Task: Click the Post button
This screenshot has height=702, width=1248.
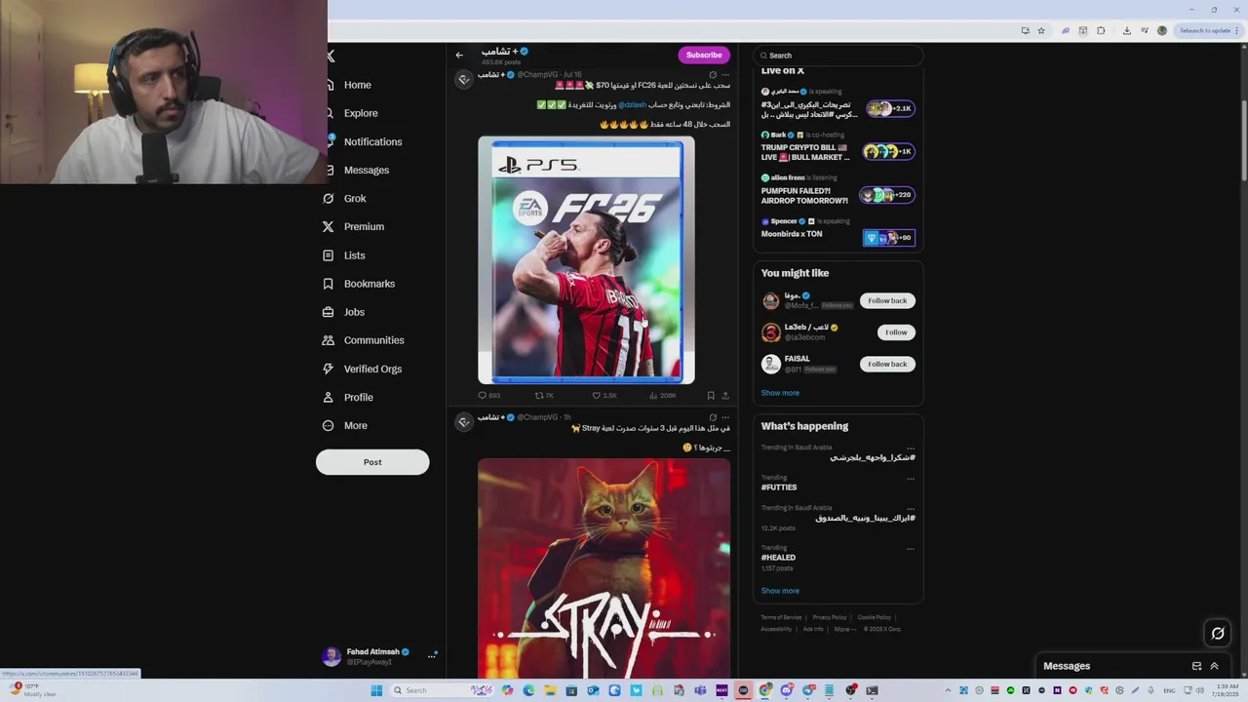Action: pos(372,462)
